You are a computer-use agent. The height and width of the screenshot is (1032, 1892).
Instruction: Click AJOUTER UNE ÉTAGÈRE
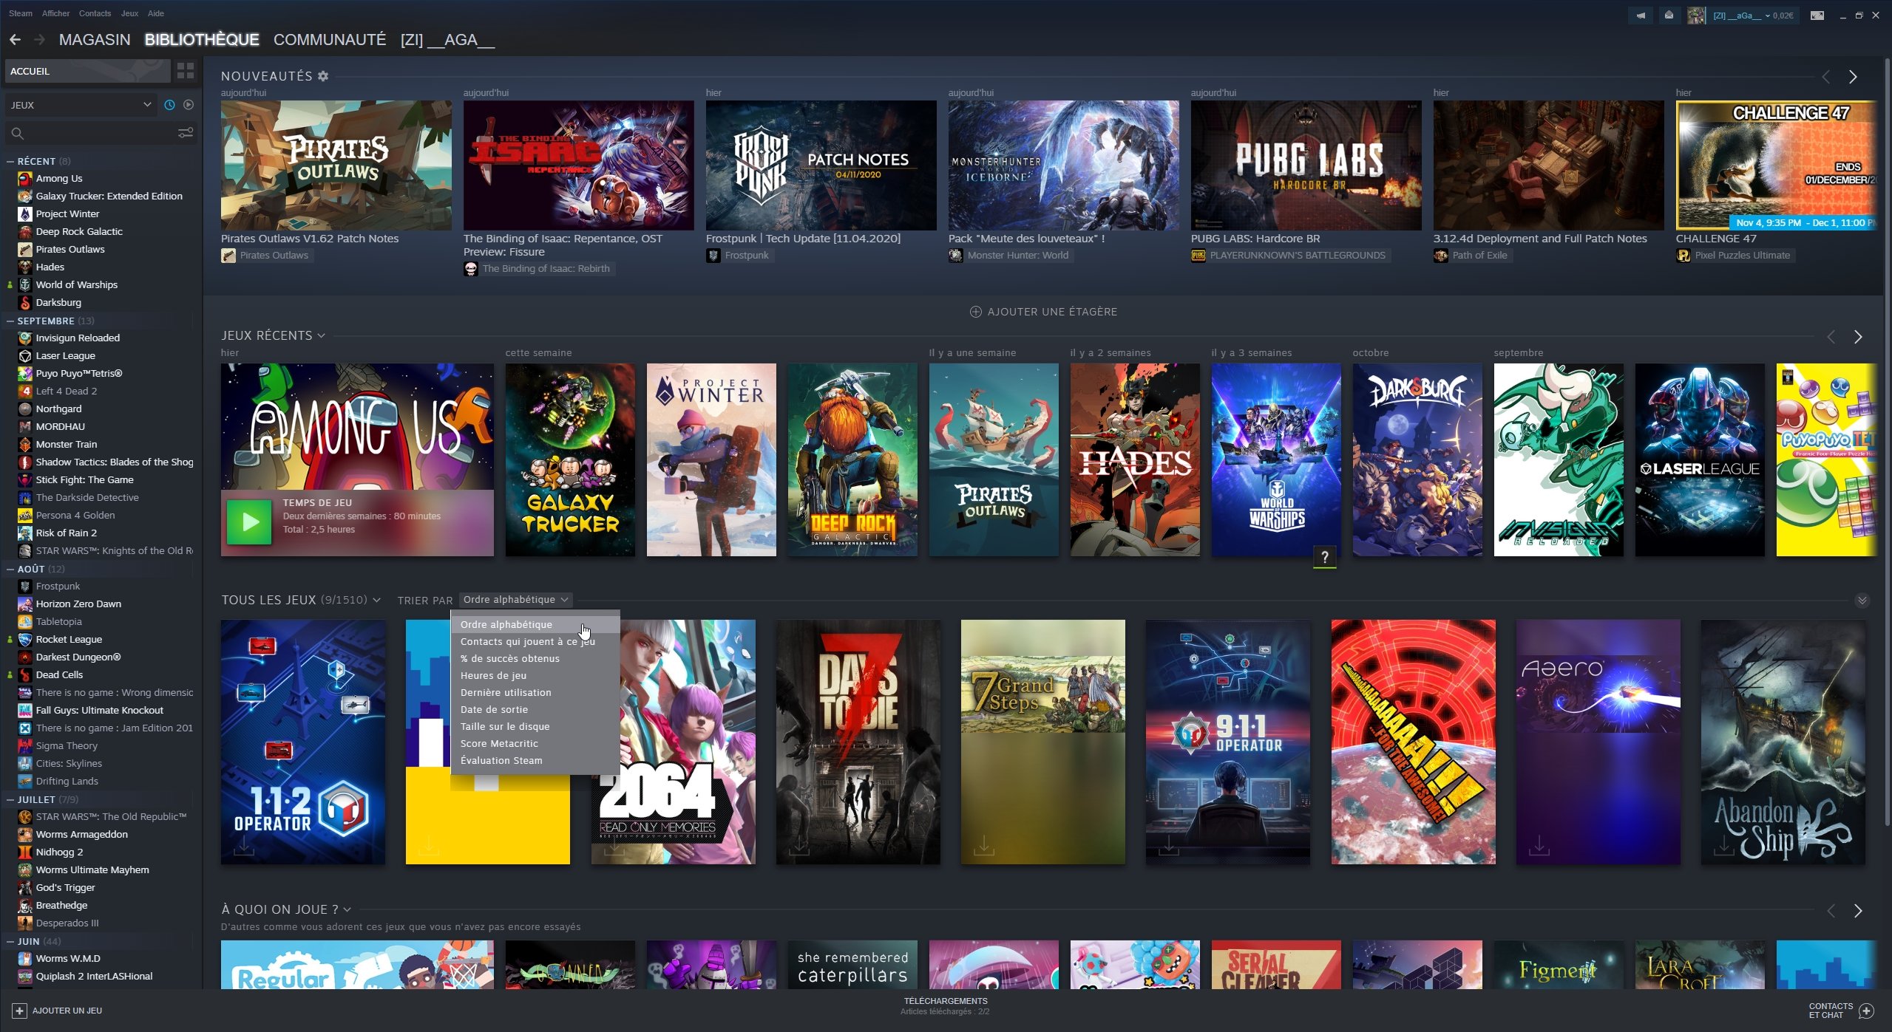[x=1042, y=311]
